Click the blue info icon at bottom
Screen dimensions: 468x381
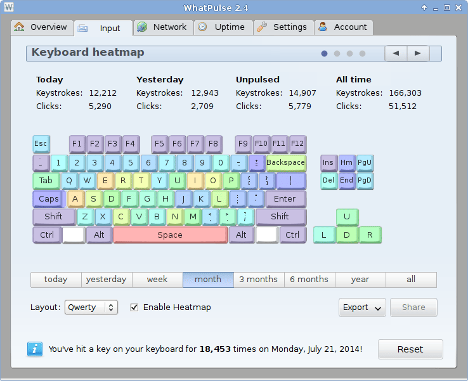(x=36, y=349)
